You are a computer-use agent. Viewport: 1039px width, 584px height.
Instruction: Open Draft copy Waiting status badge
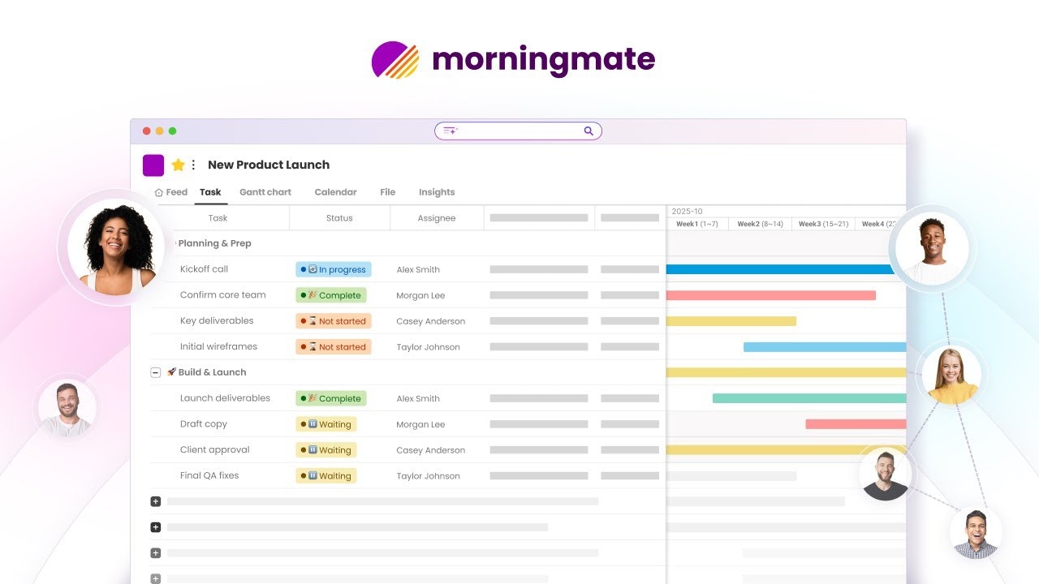click(x=326, y=424)
